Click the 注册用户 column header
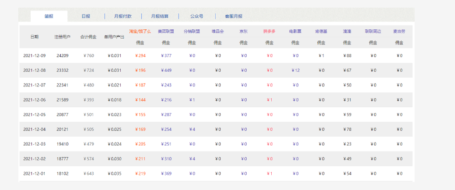Image resolution: width=455 pixels, height=190 pixels. pos(63,37)
